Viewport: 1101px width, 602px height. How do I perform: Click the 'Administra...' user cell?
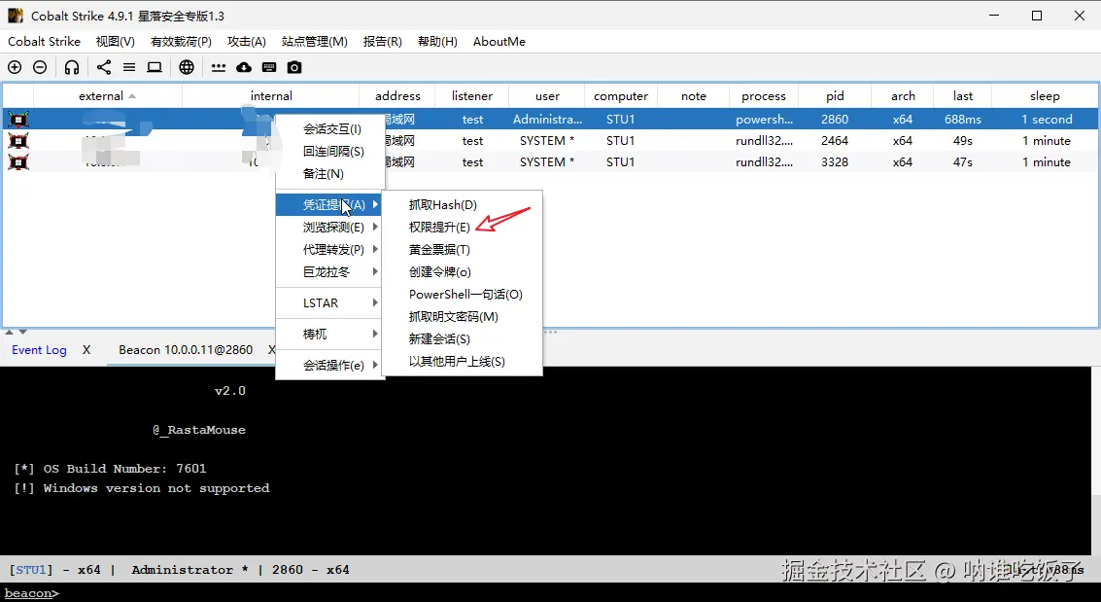coord(547,120)
